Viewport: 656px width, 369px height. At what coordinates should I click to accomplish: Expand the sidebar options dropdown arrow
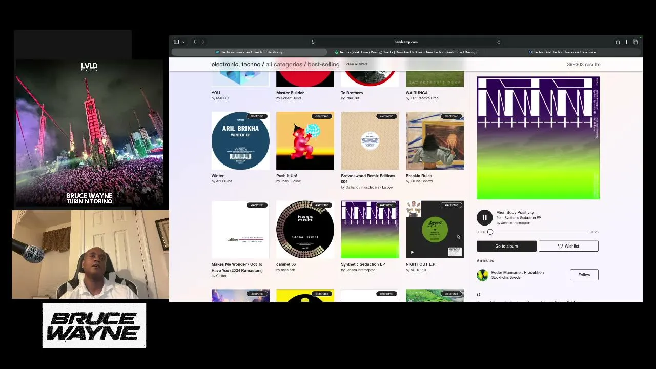183,42
